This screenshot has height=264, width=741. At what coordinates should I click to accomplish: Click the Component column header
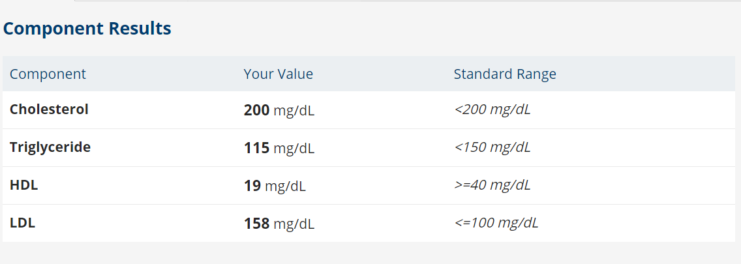click(x=48, y=74)
